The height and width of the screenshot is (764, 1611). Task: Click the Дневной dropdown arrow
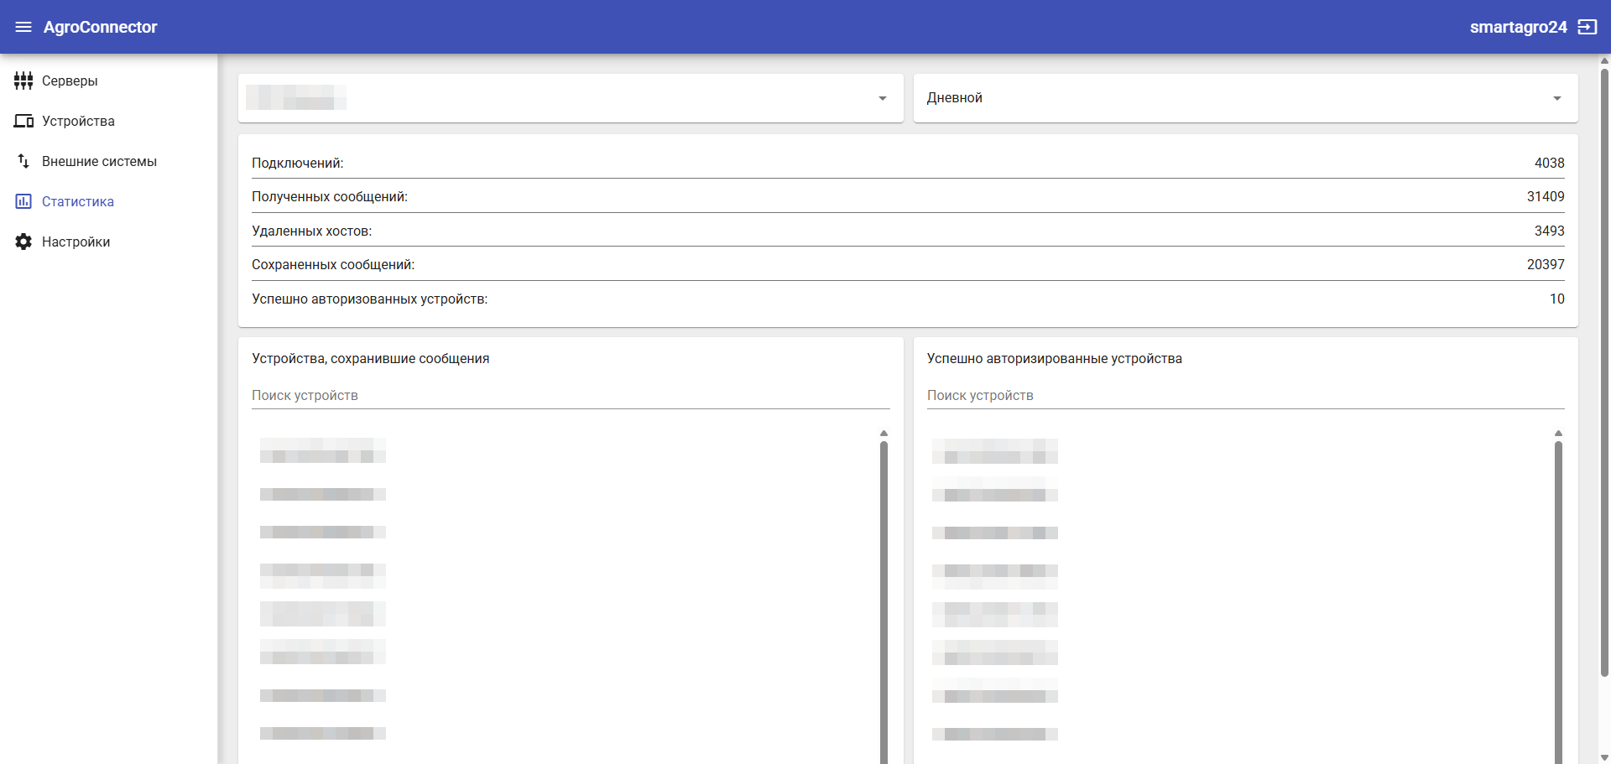pos(1556,98)
